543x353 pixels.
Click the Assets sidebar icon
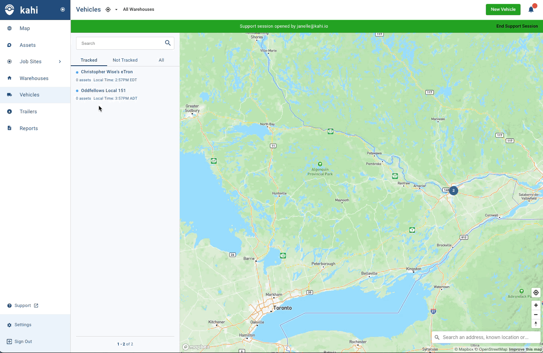(x=10, y=45)
